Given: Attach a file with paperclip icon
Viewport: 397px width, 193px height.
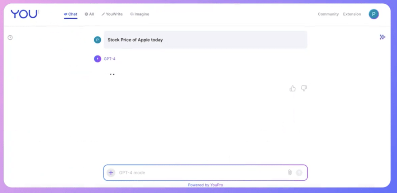Looking at the screenshot, I should coord(290,172).
